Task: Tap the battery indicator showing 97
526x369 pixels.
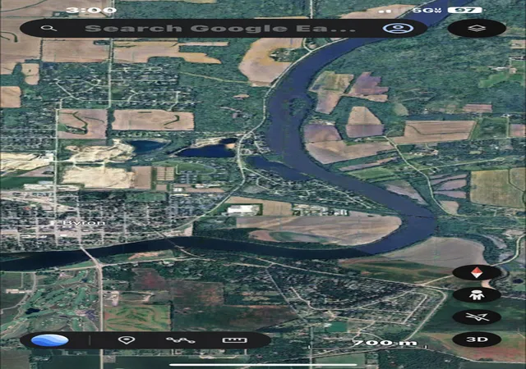Action: (464, 10)
